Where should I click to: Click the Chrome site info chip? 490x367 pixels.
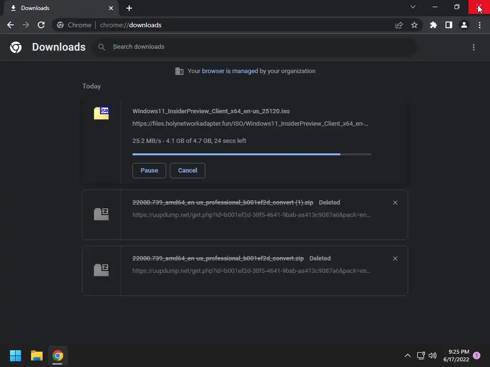[x=74, y=25]
